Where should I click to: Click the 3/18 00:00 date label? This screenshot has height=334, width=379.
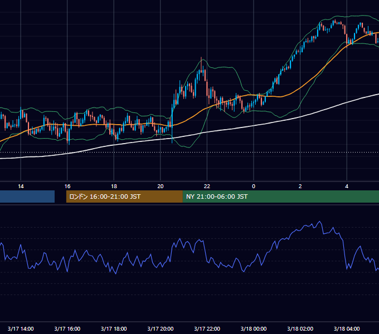click(x=254, y=328)
